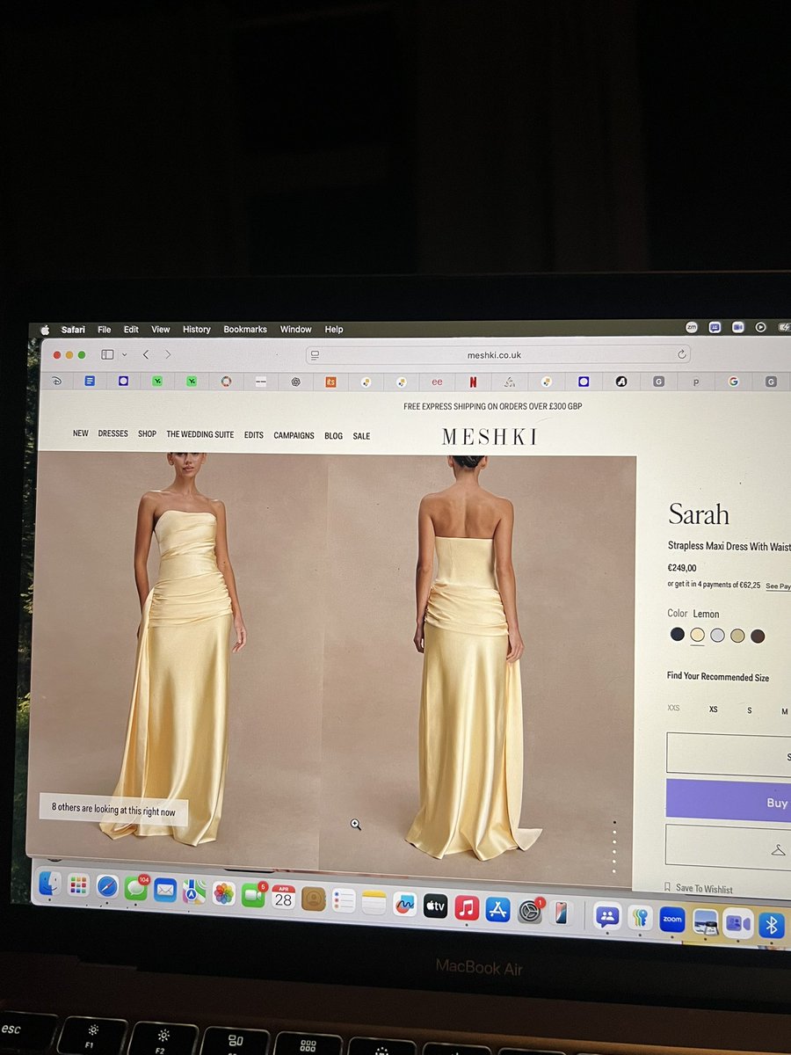Select the olive-beige color swatch
Viewport: 791px width, 1055px height.
coord(737,636)
